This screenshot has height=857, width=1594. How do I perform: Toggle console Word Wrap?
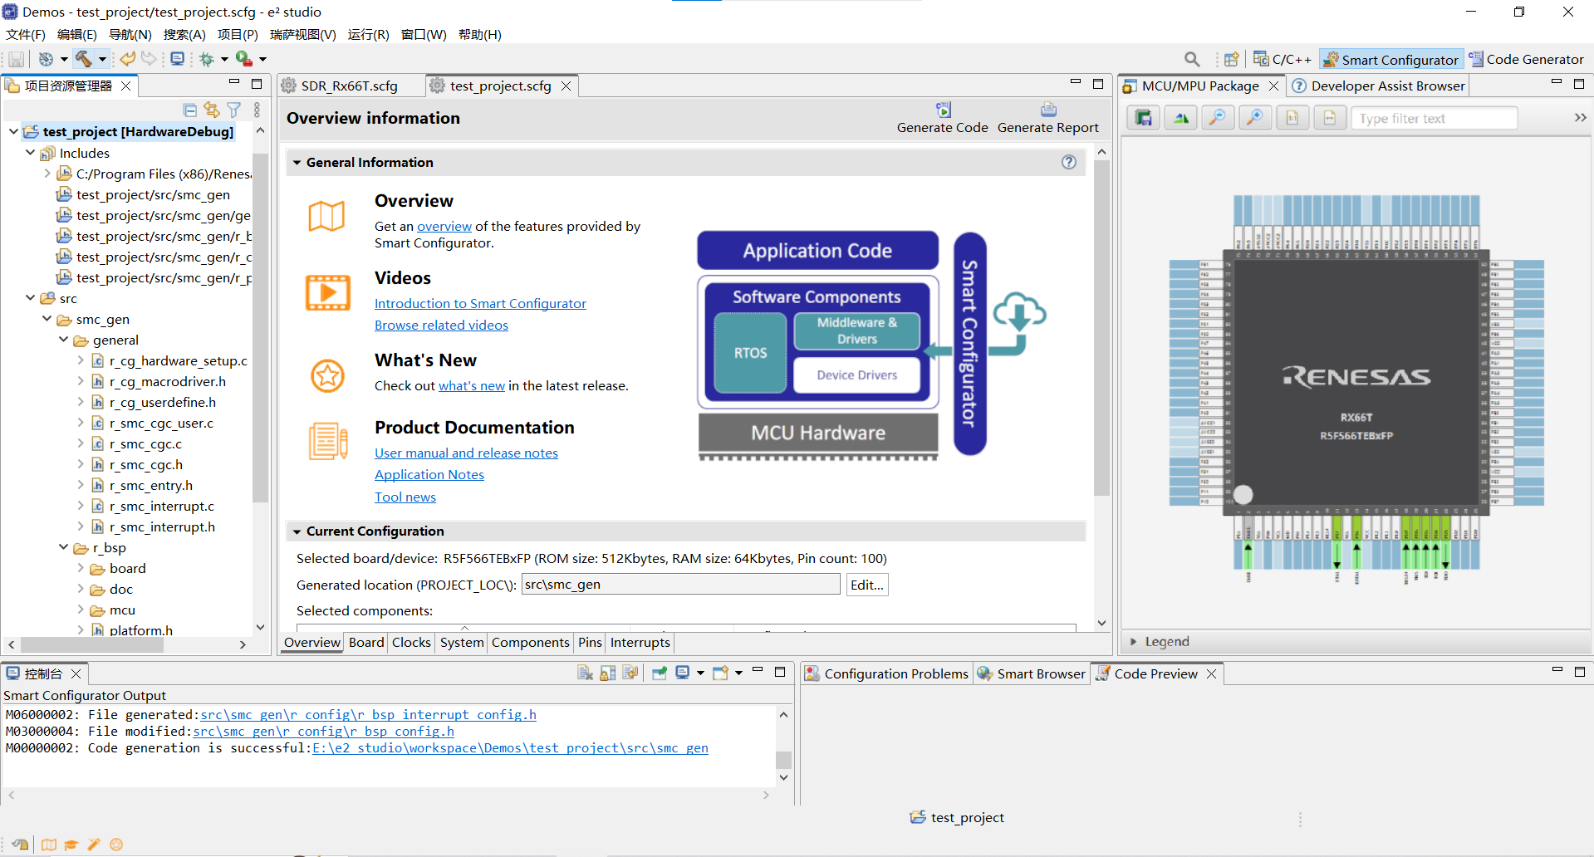point(630,673)
